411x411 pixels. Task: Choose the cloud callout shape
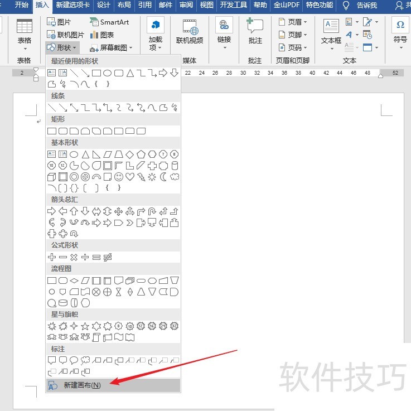click(85, 360)
